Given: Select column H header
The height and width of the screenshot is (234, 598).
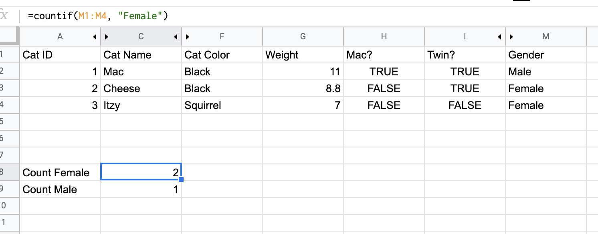Looking at the screenshot, I should [x=384, y=36].
